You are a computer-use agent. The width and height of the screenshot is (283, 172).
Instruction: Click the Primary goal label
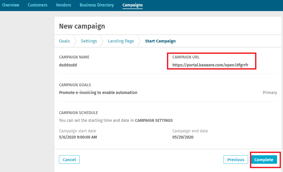pyautogui.click(x=270, y=92)
